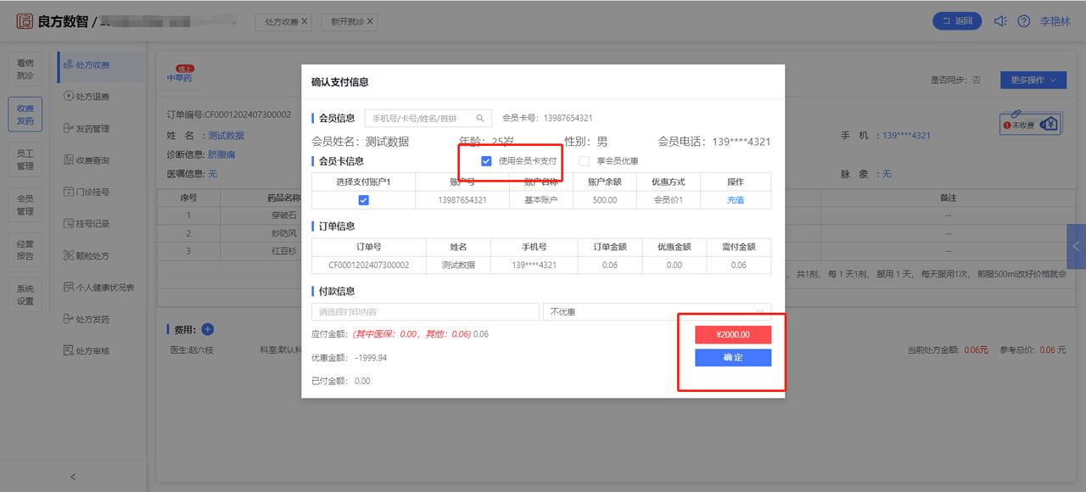
Task: Close the 新开就诊 tab with its X
Action: (371, 21)
